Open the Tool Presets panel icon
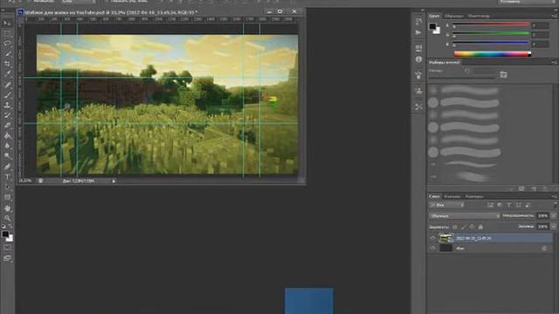Screen dimensions: 559x314 (x=418, y=106)
